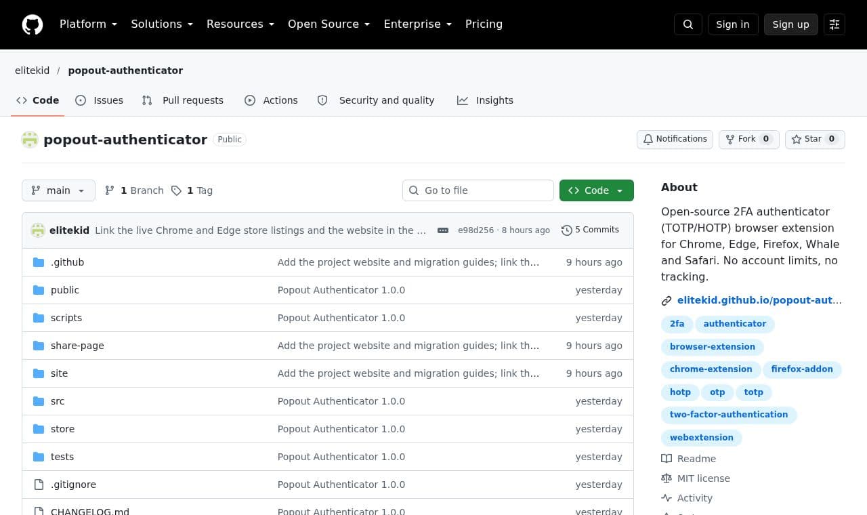Open the main branch selector
The image size is (867, 515).
(x=58, y=190)
